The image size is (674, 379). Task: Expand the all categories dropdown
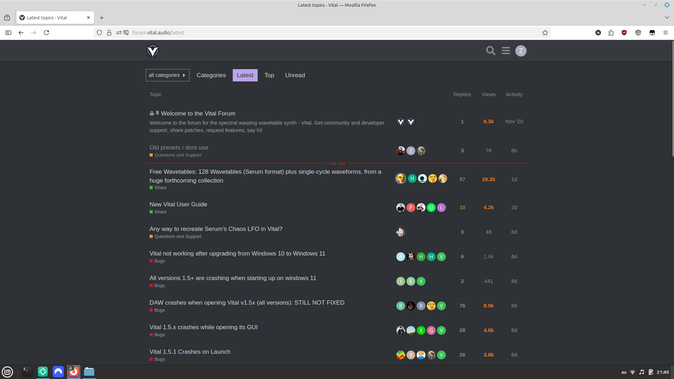(x=167, y=75)
